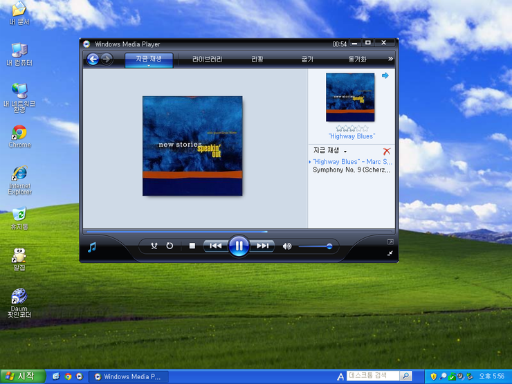Click the yellow security shield tray icon

coord(433,376)
